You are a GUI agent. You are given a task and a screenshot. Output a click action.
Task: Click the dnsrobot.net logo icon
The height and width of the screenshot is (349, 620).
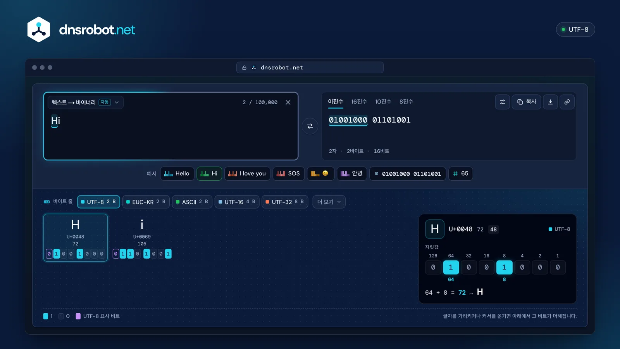[39, 29]
